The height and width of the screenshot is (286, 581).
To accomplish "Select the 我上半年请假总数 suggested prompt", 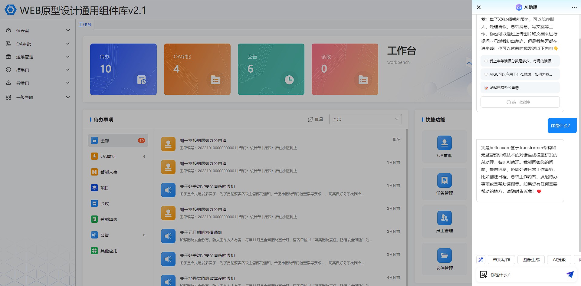I will click(x=520, y=61).
